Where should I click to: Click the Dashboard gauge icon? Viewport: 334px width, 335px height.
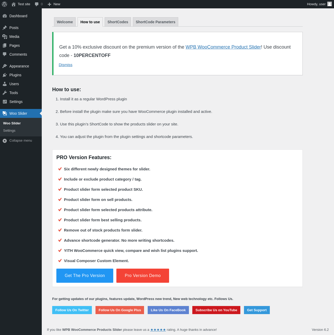click(5, 16)
